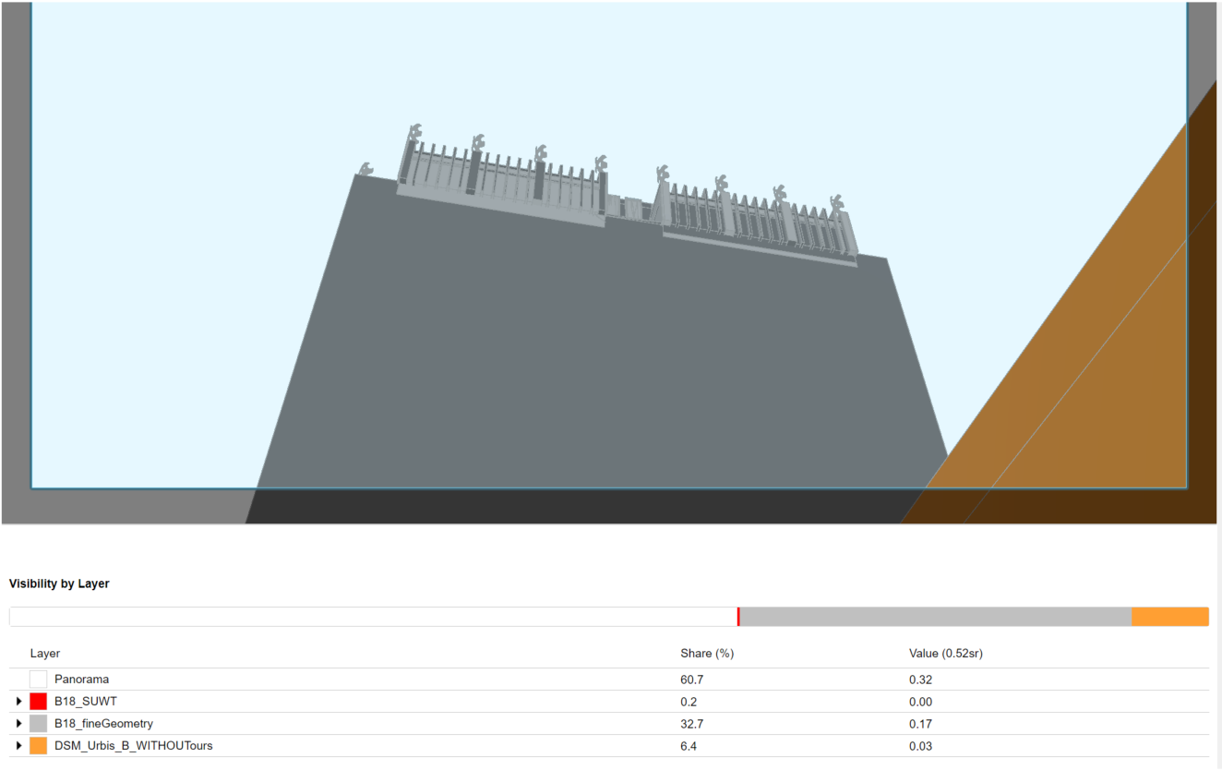The height and width of the screenshot is (770, 1222).
Task: Click the red B18_SUWT color swatch
Action: [40, 701]
